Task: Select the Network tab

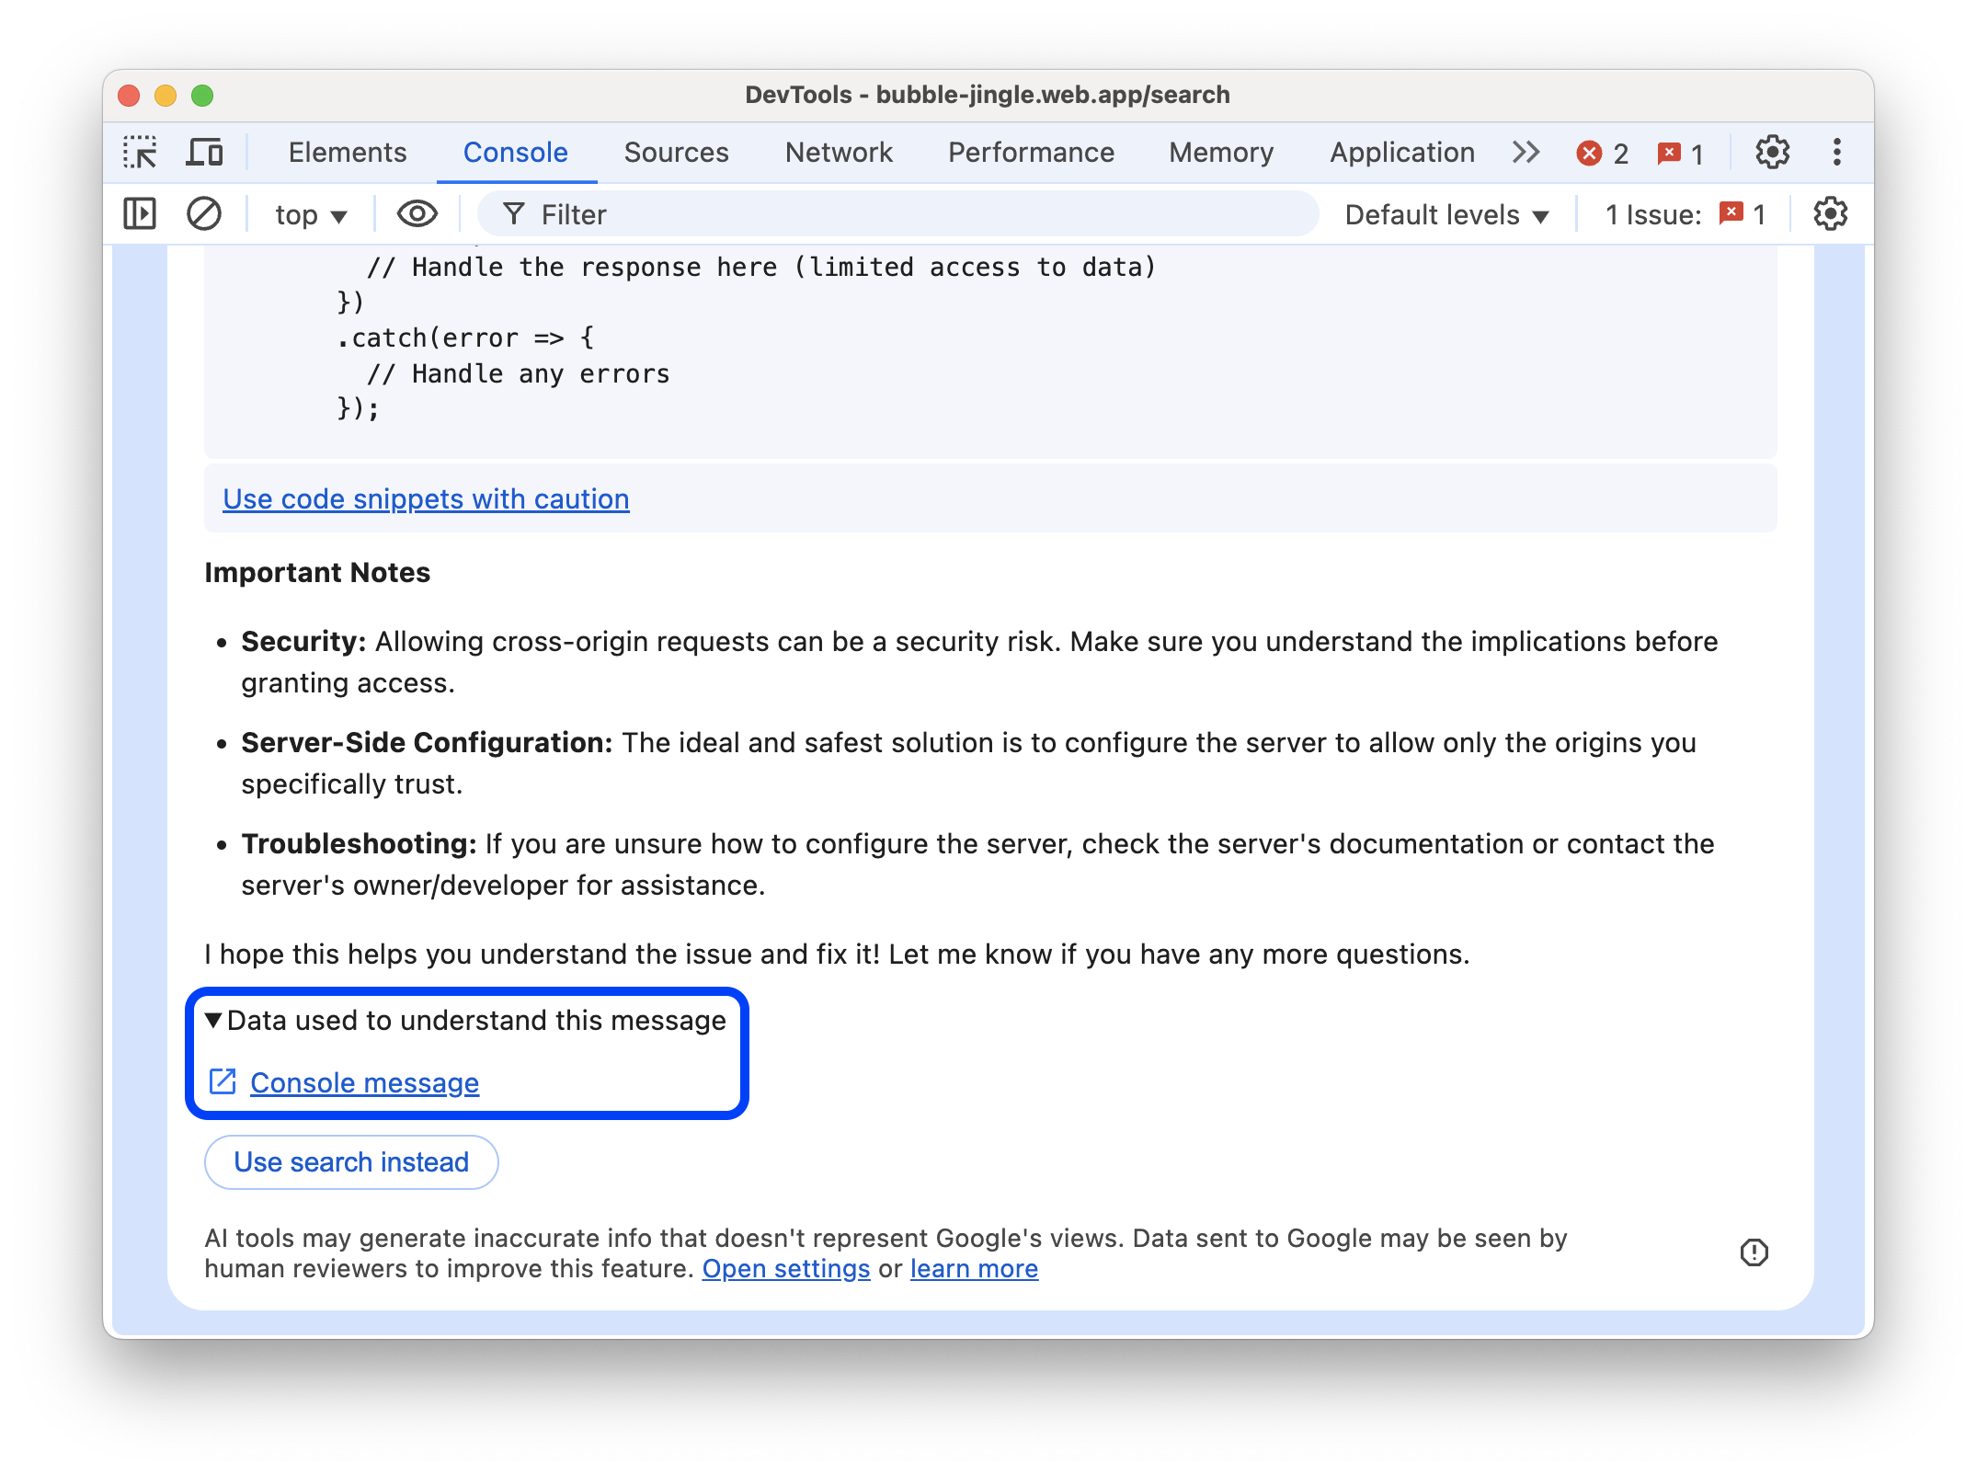Action: coord(839,152)
